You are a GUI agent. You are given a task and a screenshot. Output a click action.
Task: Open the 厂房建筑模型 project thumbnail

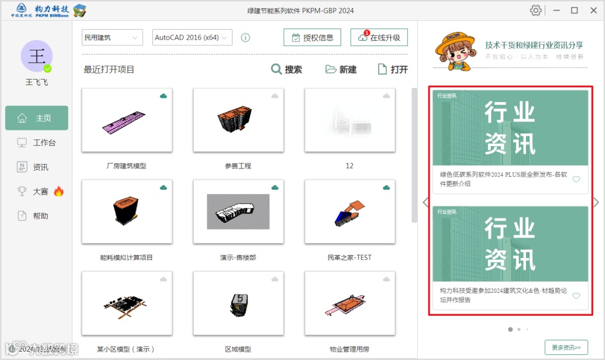[127, 120]
